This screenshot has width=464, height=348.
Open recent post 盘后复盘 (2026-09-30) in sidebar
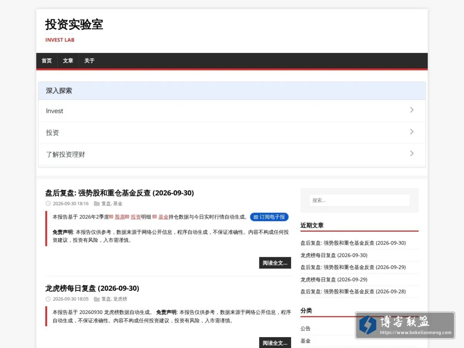pyautogui.click(x=353, y=243)
